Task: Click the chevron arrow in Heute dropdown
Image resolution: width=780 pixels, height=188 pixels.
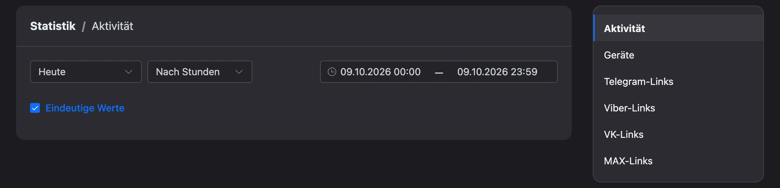Action: pos(129,72)
